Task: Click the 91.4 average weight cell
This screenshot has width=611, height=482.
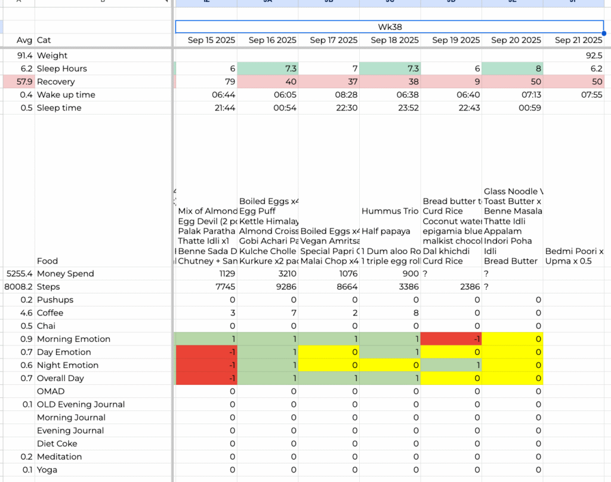Action: tap(19, 55)
